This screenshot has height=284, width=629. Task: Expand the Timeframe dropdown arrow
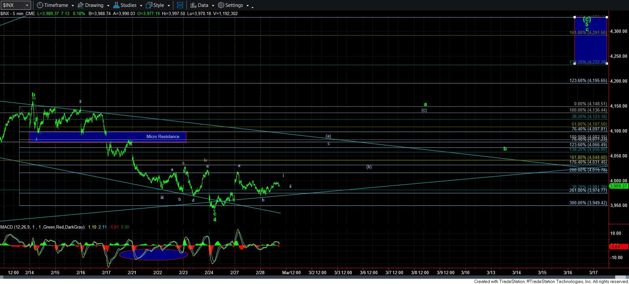pyautogui.click(x=72, y=6)
